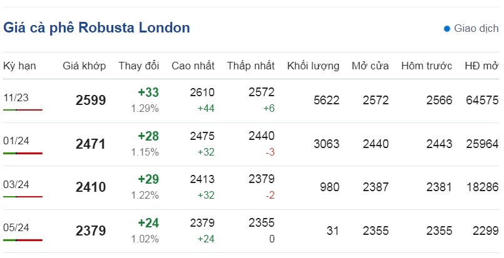This screenshot has width=504, height=258.
Task: Select the 11/23 contract term
Action: [16, 97]
